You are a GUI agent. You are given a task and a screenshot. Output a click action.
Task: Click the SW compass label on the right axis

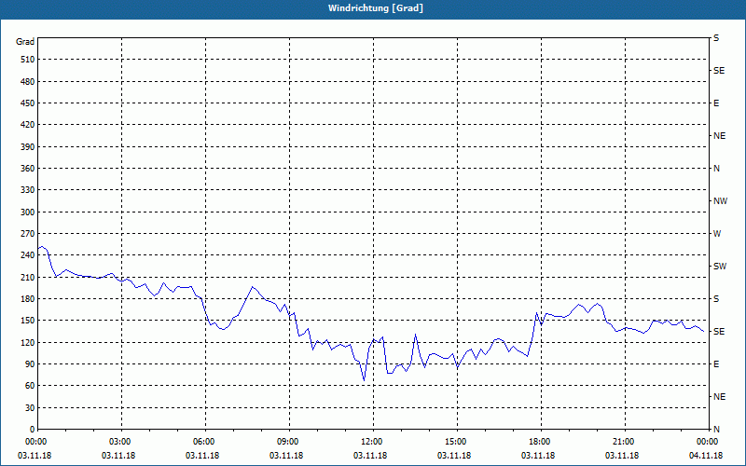coord(720,267)
